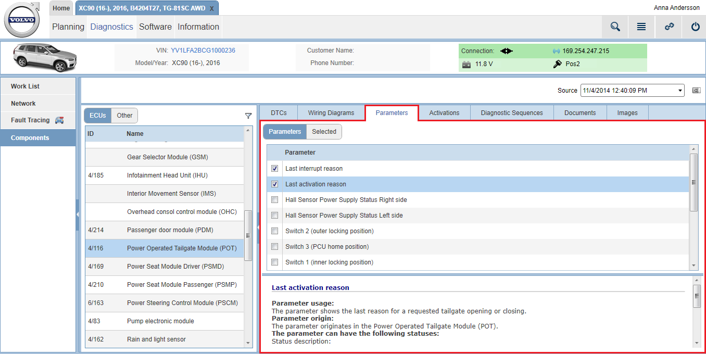Open the Home tab

click(61, 8)
